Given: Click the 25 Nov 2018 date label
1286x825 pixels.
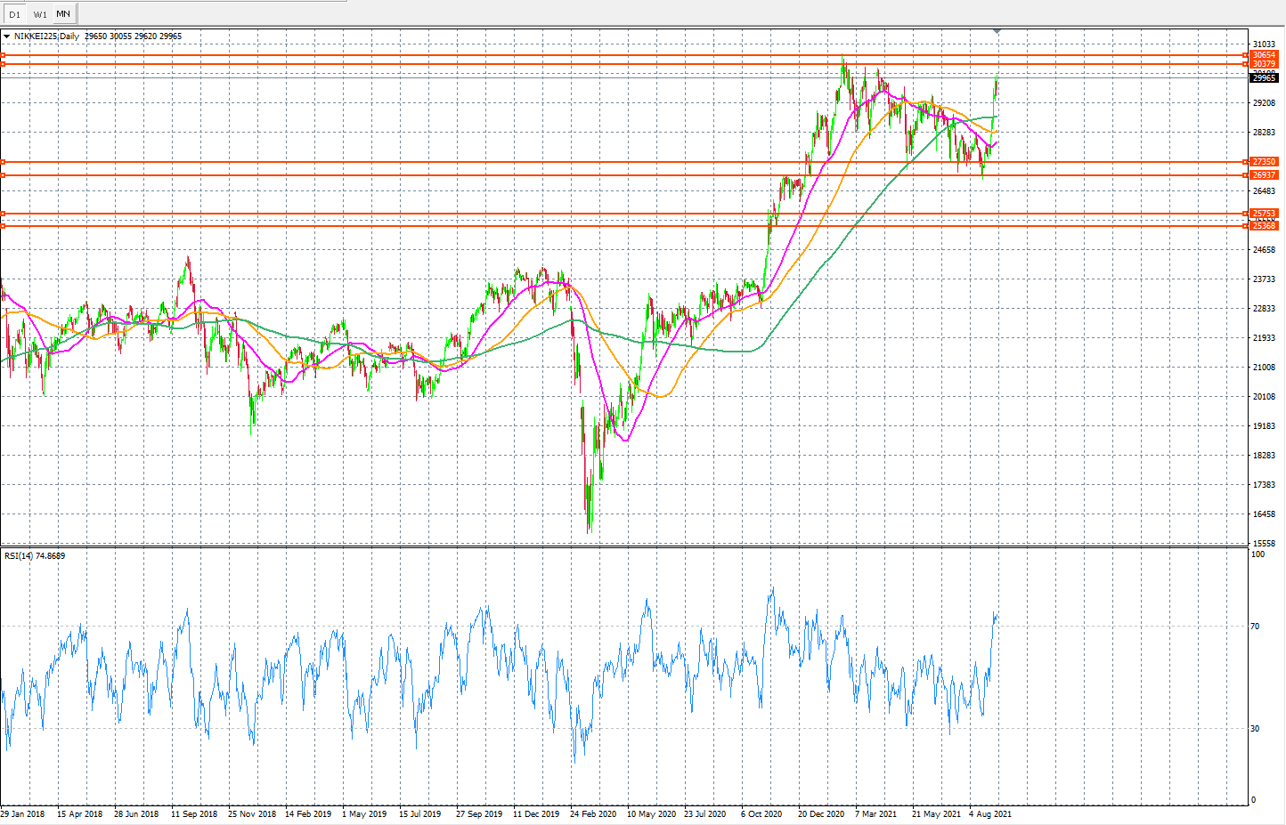Looking at the screenshot, I should [252, 813].
